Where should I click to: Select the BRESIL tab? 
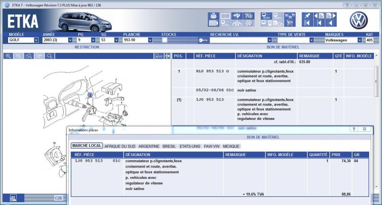coord(169,146)
